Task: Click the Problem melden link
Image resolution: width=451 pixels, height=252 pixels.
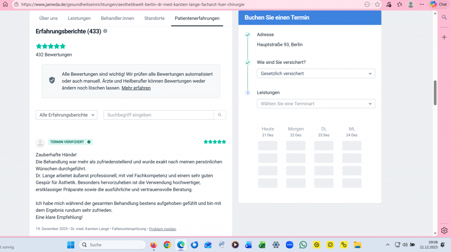Action: (x=163, y=229)
